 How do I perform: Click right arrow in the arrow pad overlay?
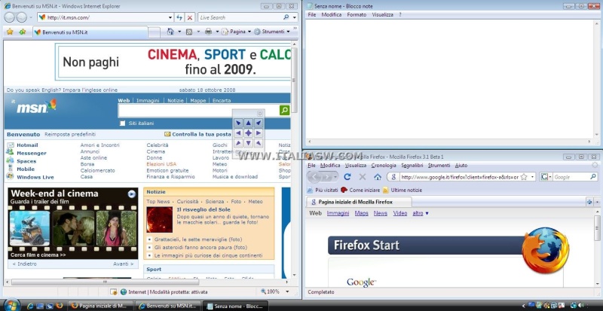pos(259,133)
